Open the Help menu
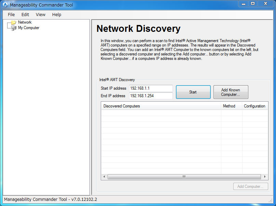The height and width of the screenshot is (206, 276). pyautogui.click(x=56, y=15)
